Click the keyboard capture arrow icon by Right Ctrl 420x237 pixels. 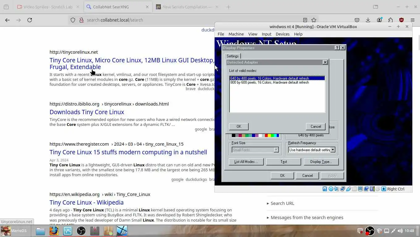point(384,189)
